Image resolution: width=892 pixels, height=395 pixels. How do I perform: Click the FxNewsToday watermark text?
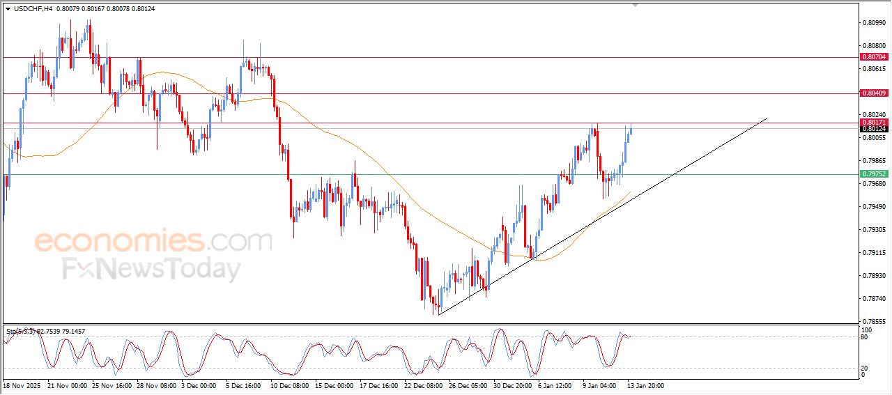(x=152, y=269)
